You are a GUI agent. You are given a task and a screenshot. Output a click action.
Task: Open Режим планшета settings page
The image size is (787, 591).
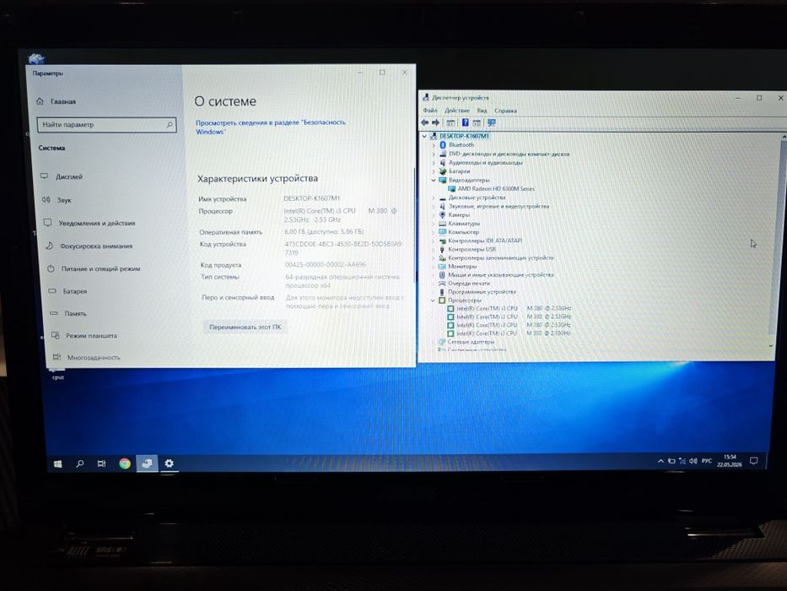pos(91,336)
